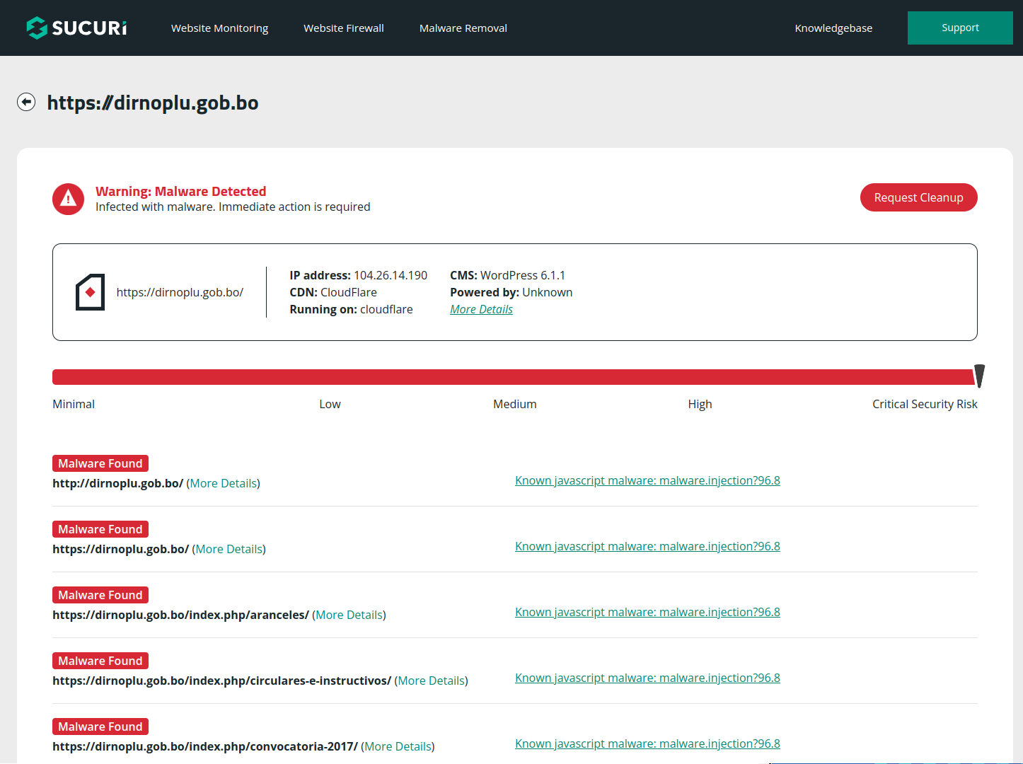Click Malware Found badge for aranceles row

[100, 595]
